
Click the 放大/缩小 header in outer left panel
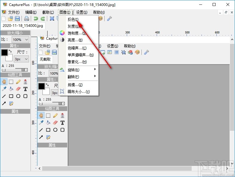point(15,33)
